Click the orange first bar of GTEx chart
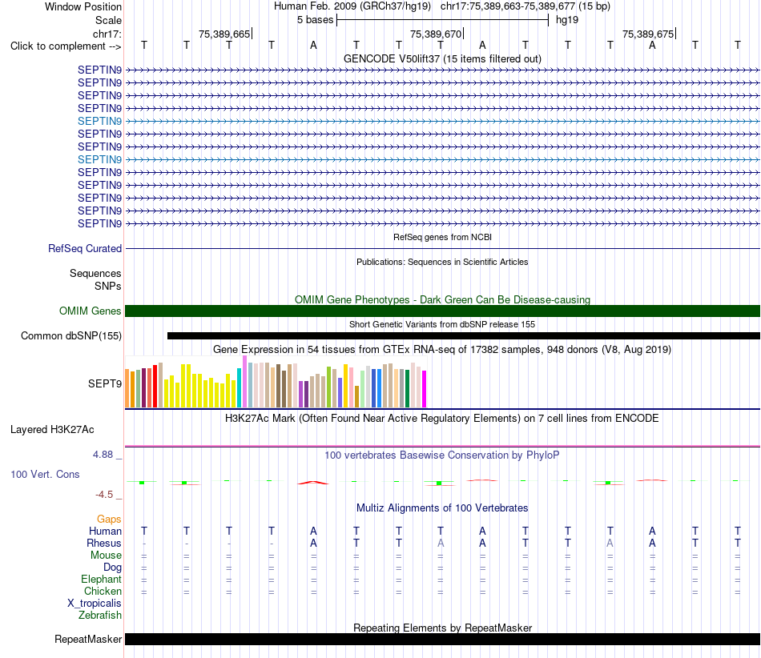 127,388
